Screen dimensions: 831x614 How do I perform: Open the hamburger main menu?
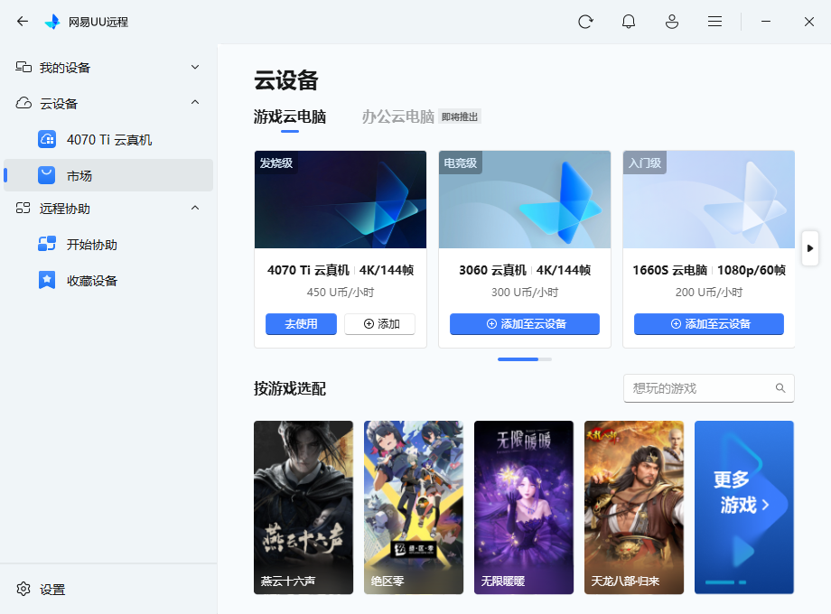pos(715,22)
